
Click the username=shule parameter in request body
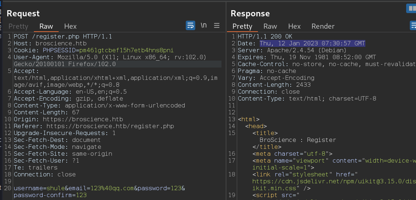pyautogui.click(x=35, y=188)
